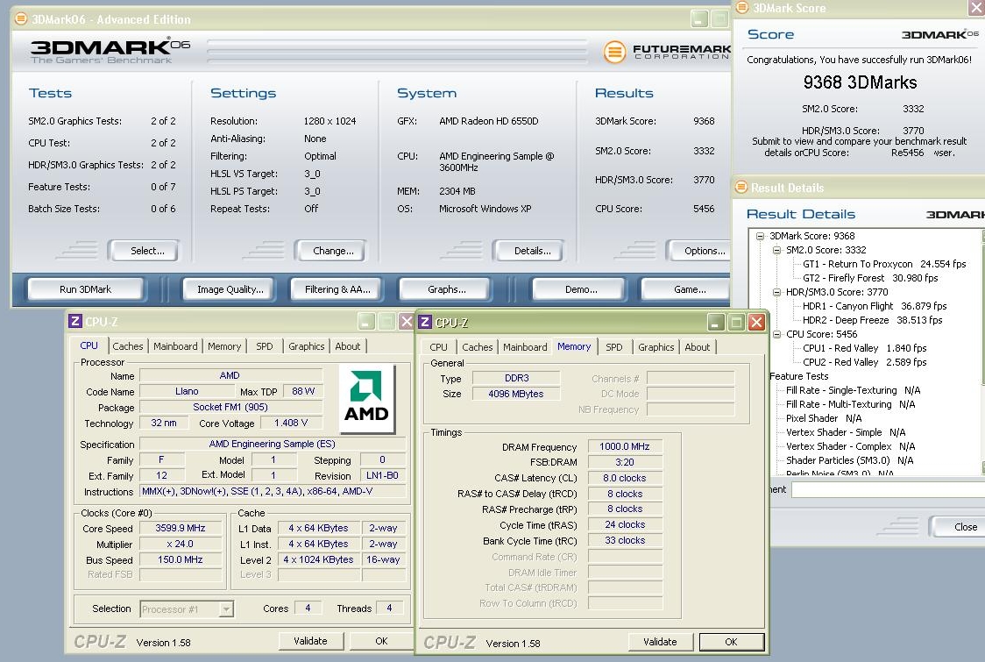This screenshot has height=662, width=985.
Task: Select GT2 - Firefly Forest result
Action: [x=870, y=278]
